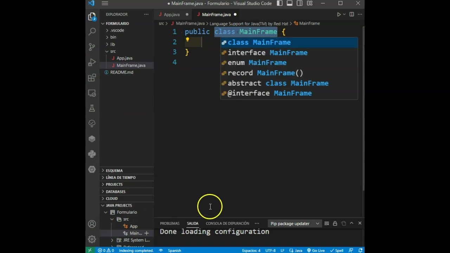Close the bottom panel

[360, 223]
